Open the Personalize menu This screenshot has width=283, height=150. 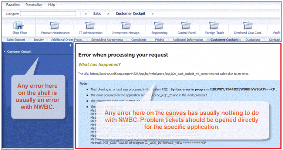pyautogui.click(x=34, y=5)
